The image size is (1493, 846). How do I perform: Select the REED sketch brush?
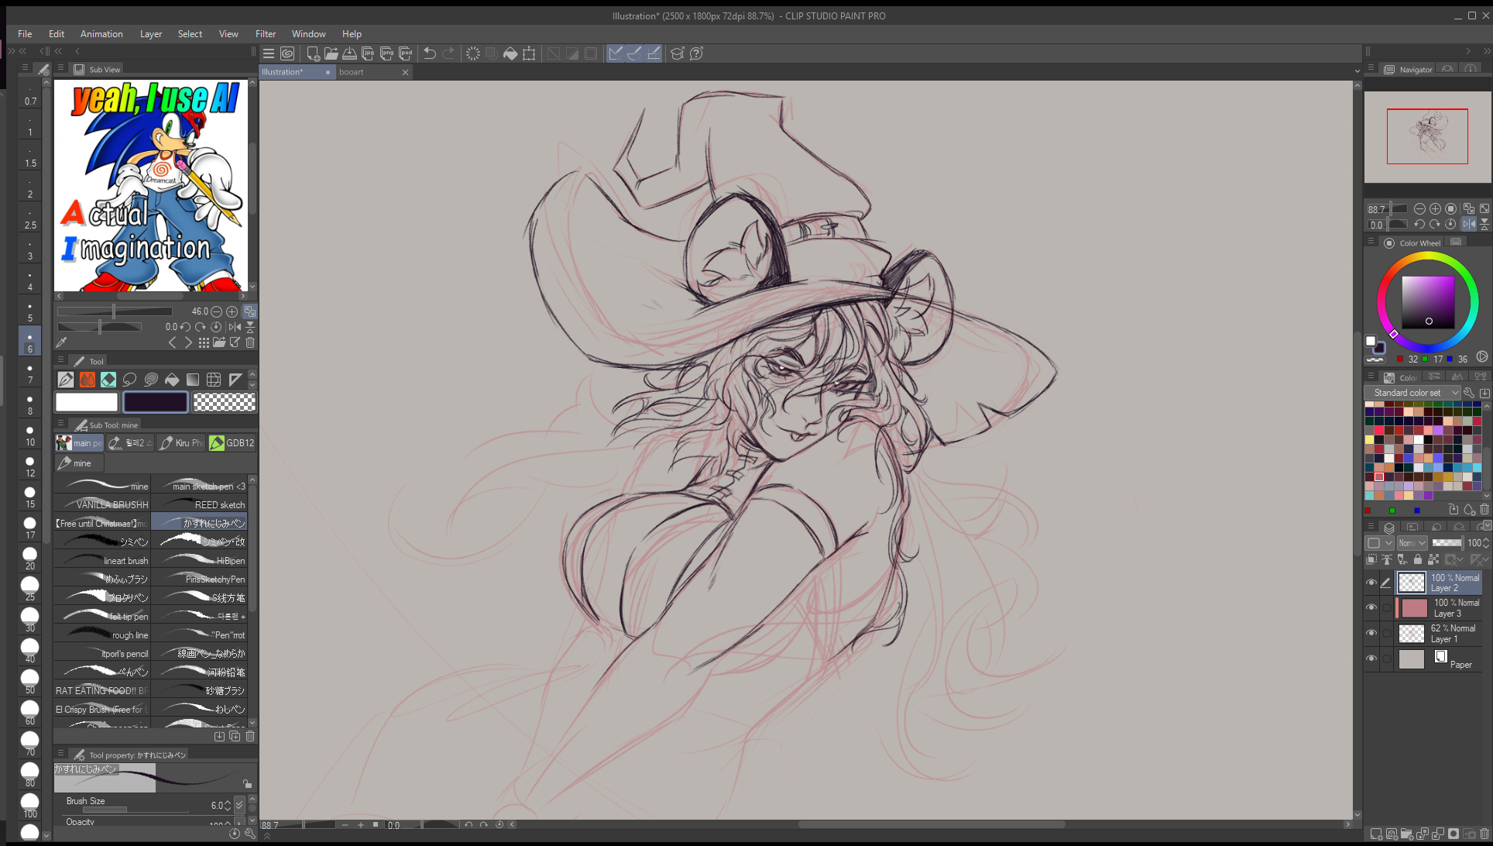click(200, 504)
